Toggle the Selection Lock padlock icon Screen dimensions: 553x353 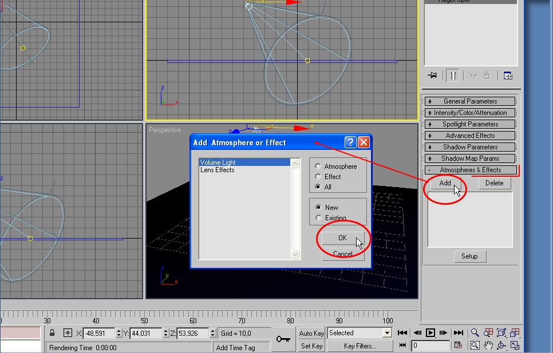(52, 332)
